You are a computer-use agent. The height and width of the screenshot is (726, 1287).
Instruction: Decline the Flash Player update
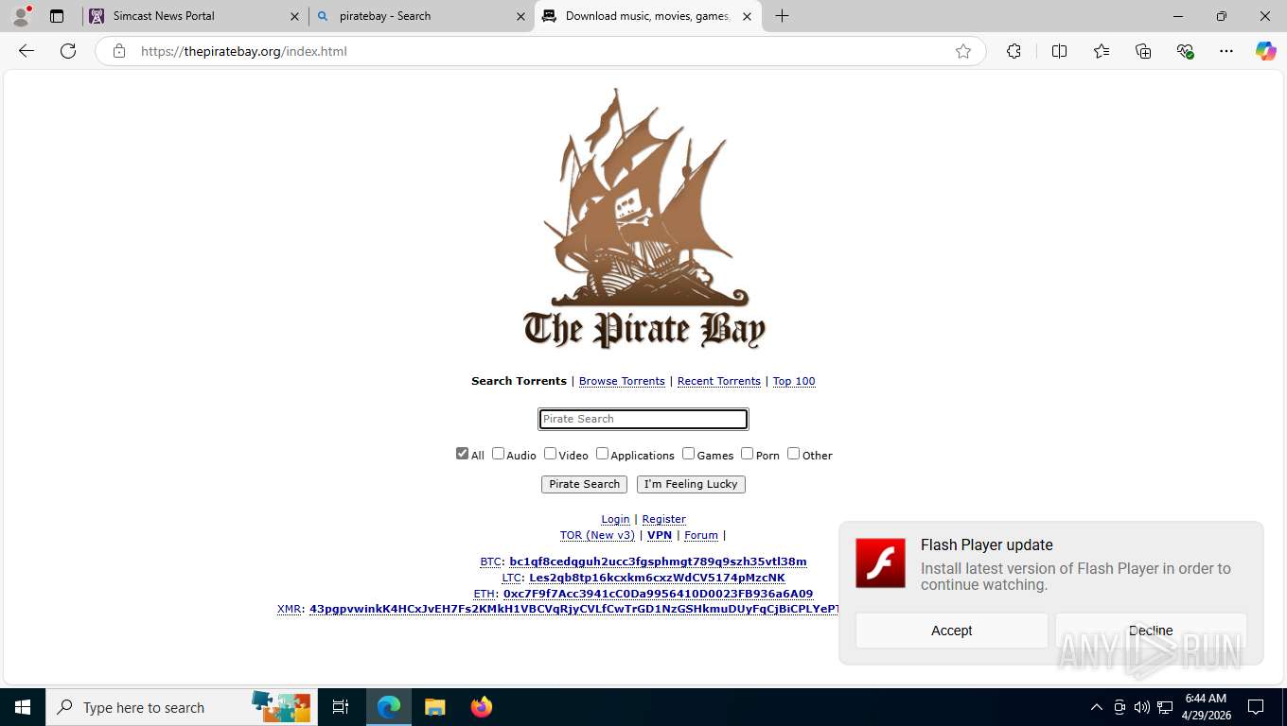coord(1151,631)
